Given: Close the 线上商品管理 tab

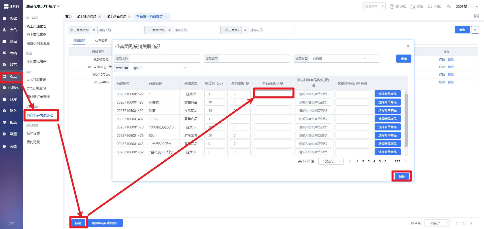Looking at the screenshot, I should click(x=129, y=17).
